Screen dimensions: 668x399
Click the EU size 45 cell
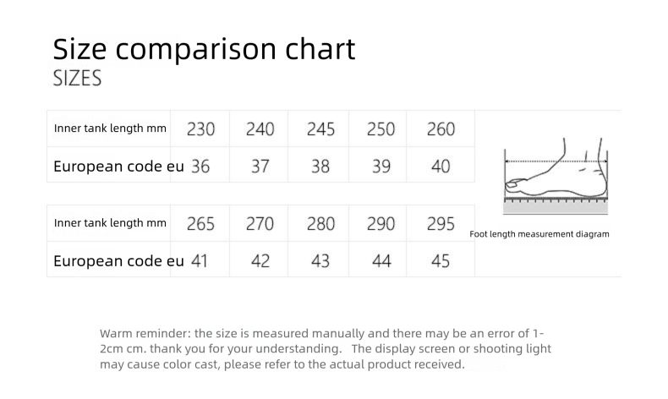coord(441,261)
